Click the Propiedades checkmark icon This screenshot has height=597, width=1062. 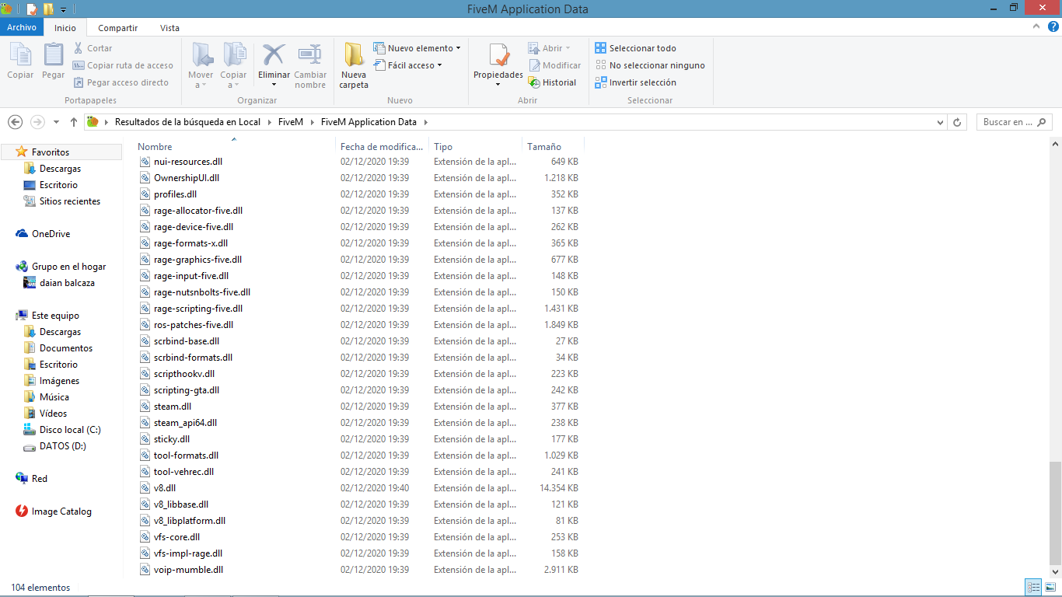pyautogui.click(x=498, y=55)
